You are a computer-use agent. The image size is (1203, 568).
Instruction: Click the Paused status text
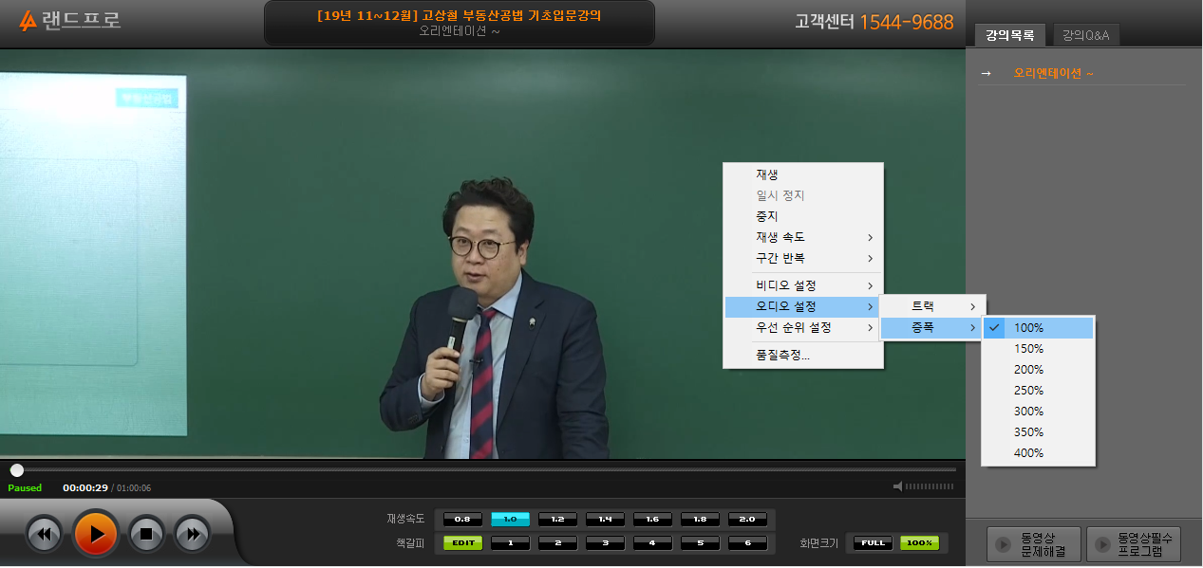pyautogui.click(x=25, y=488)
